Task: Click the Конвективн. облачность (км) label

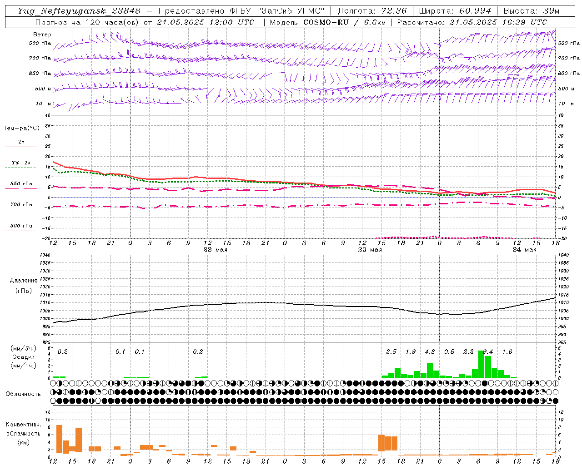Action: coord(23,433)
